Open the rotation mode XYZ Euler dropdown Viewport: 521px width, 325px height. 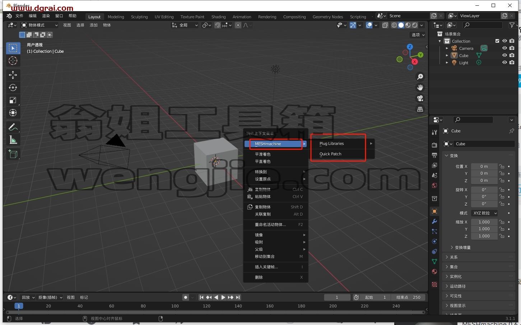point(485,213)
